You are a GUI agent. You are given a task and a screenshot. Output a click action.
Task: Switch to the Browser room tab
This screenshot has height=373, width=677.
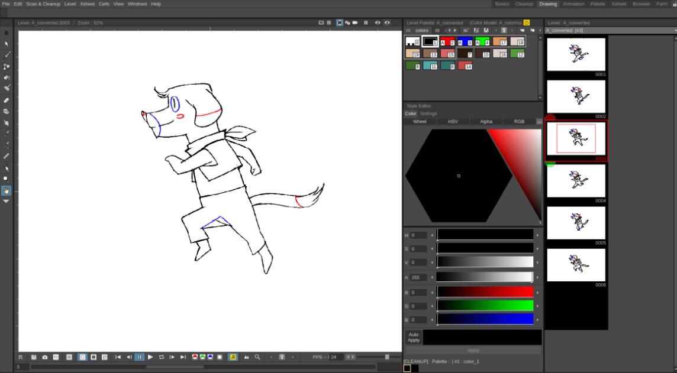pyautogui.click(x=641, y=4)
